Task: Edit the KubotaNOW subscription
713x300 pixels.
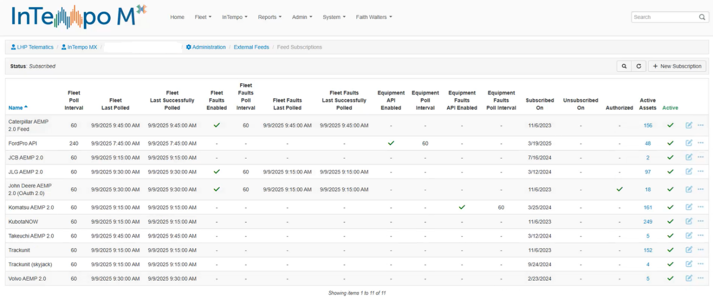Action: point(689,221)
